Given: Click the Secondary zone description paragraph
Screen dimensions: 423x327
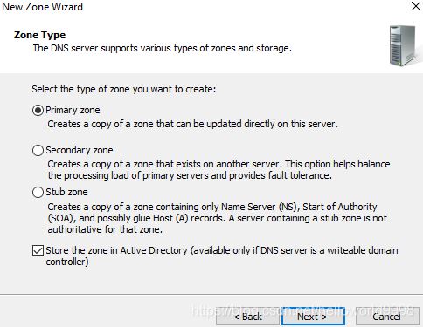Looking at the screenshot, I should click(x=218, y=170).
